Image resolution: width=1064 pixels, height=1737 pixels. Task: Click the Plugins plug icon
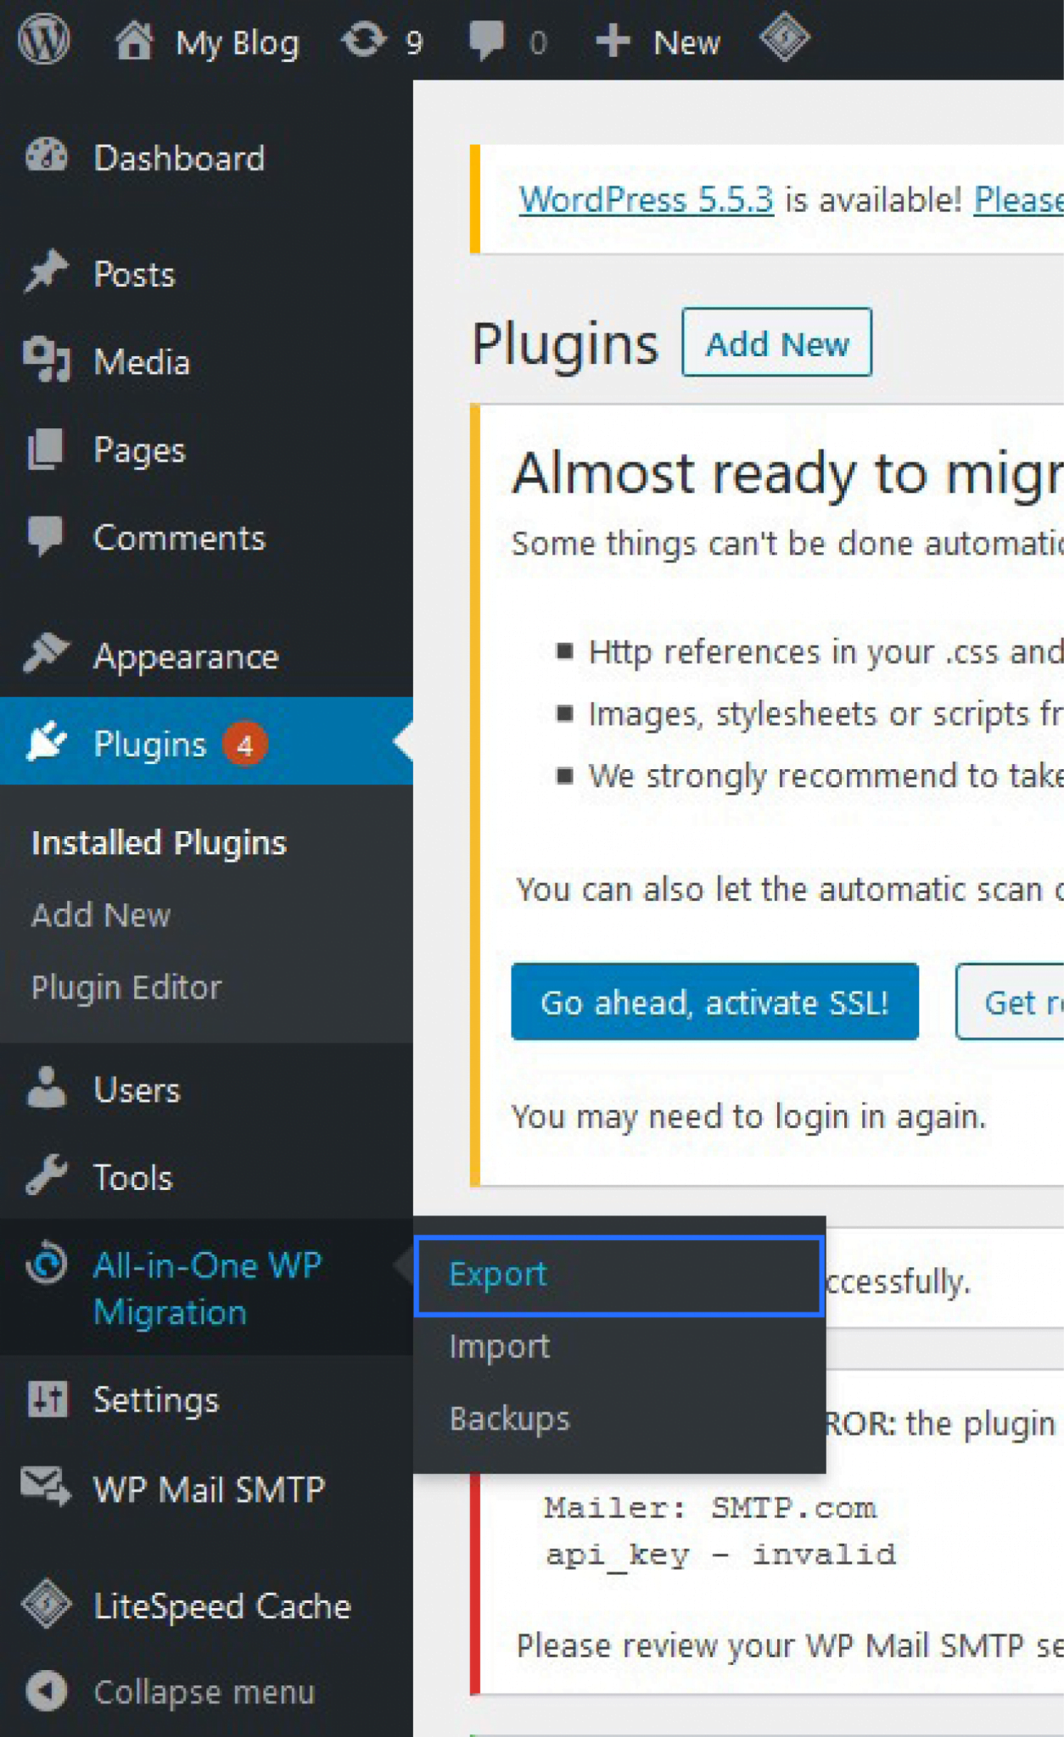coord(46,742)
